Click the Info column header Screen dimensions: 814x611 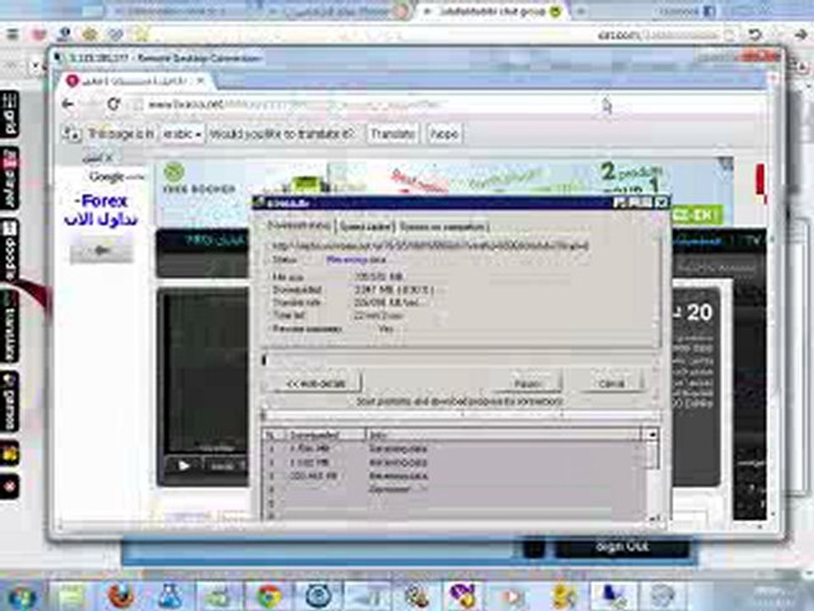(504, 434)
